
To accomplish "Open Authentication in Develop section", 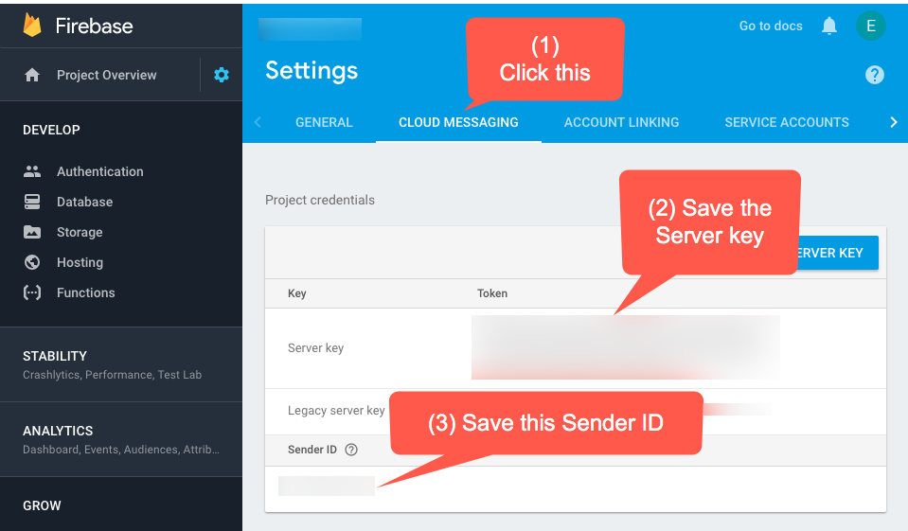I will 99,171.
